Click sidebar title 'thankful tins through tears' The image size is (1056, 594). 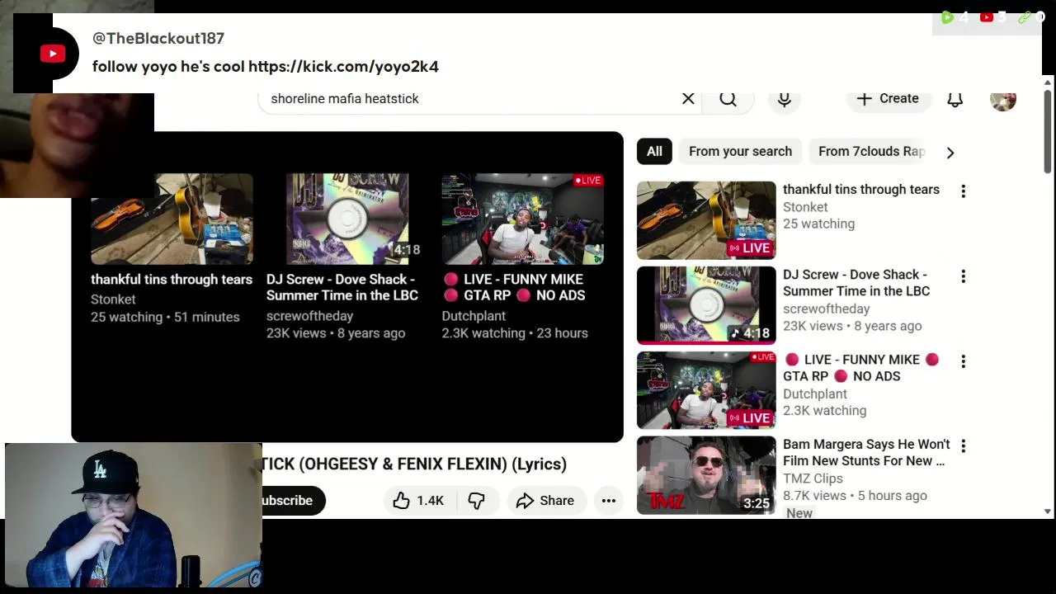pyautogui.click(x=861, y=189)
